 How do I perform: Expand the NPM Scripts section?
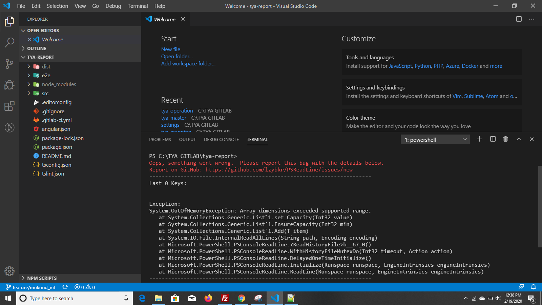click(80, 278)
